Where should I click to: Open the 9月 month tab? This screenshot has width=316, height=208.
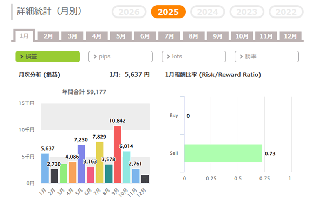tap(218, 36)
